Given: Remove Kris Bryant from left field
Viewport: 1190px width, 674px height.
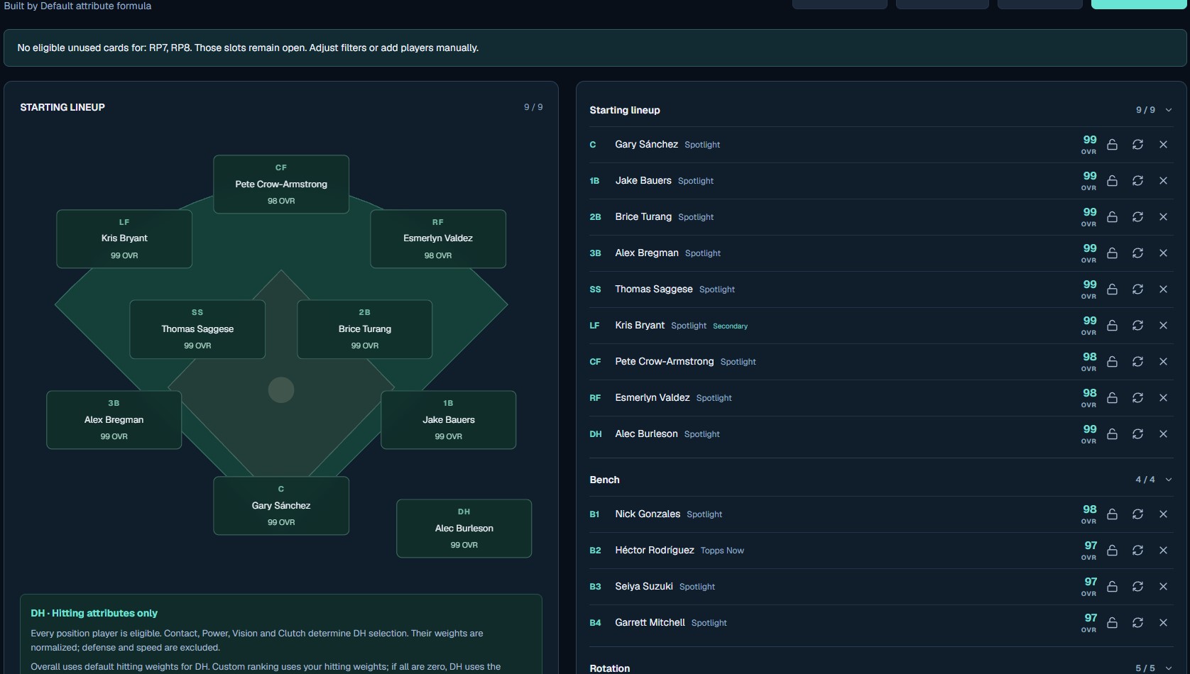Looking at the screenshot, I should [x=1163, y=326].
